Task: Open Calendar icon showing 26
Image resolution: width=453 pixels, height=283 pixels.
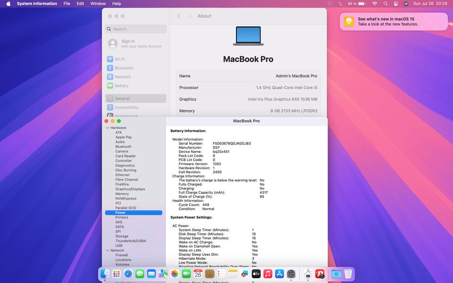Action: pyautogui.click(x=198, y=274)
